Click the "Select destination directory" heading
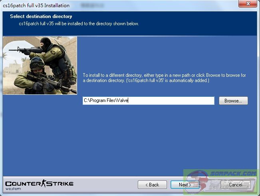 pos(41,17)
